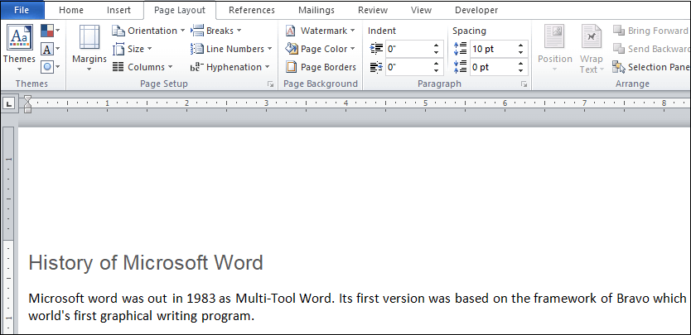Switch to the References tab
The width and height of the screenshot is (691, 335).
(x=252, y=10)
